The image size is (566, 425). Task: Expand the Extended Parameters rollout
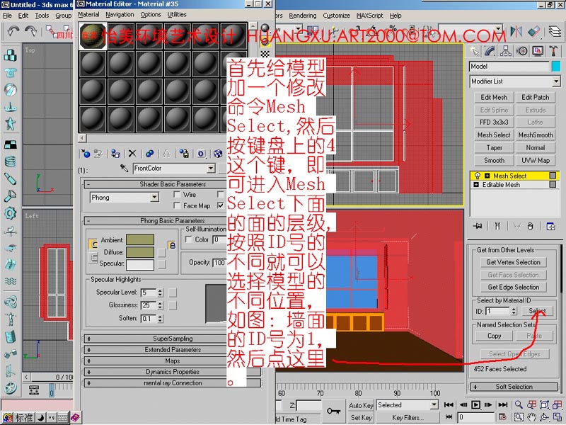point(172,350)
